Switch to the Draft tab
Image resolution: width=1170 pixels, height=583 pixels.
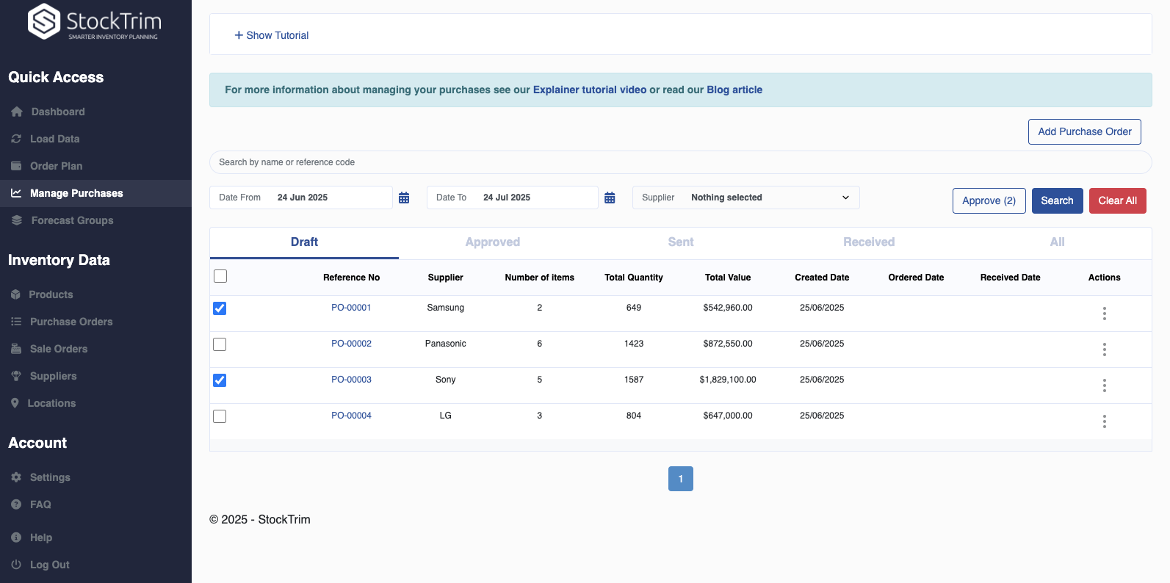(x=304, y=242)
